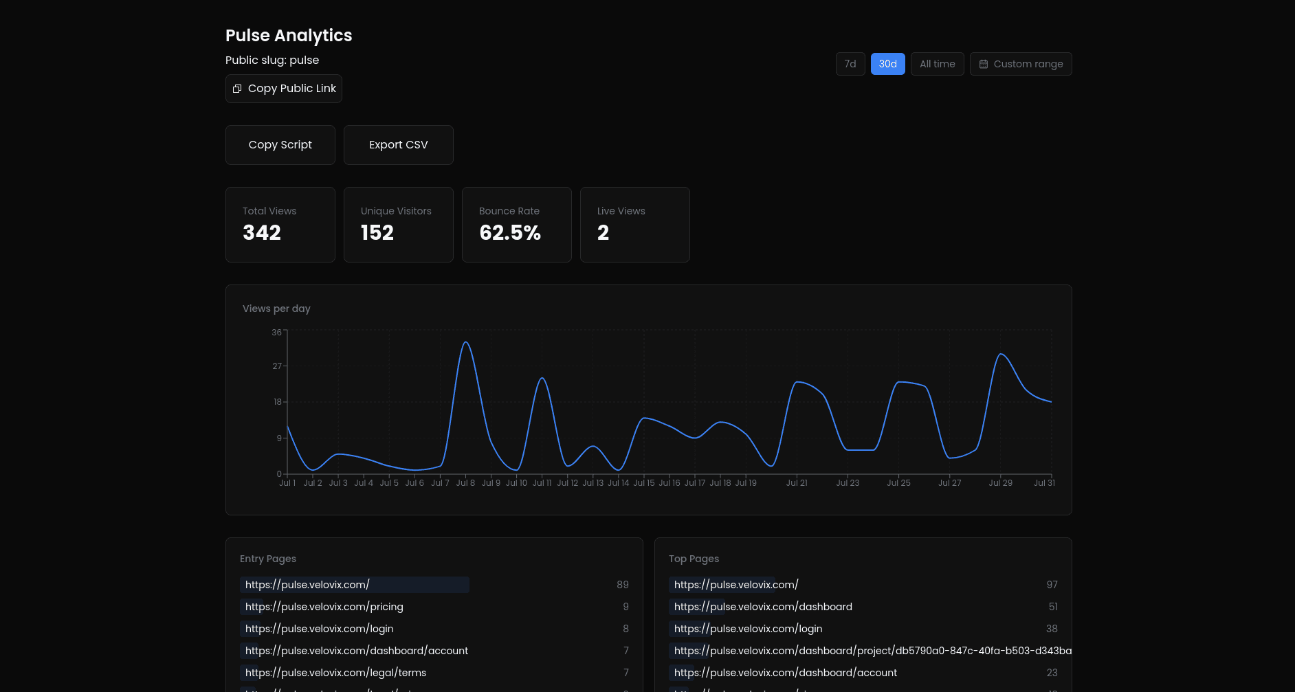
Task: Open the Custom range picker
Action: coord(1021,64)
